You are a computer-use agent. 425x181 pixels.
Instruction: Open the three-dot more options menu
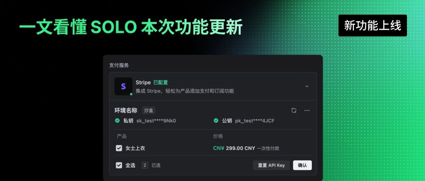307,111
